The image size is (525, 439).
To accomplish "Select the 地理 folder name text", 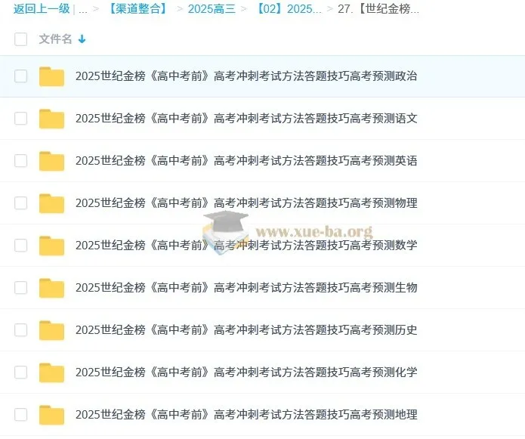I will (x=246, y=415).
